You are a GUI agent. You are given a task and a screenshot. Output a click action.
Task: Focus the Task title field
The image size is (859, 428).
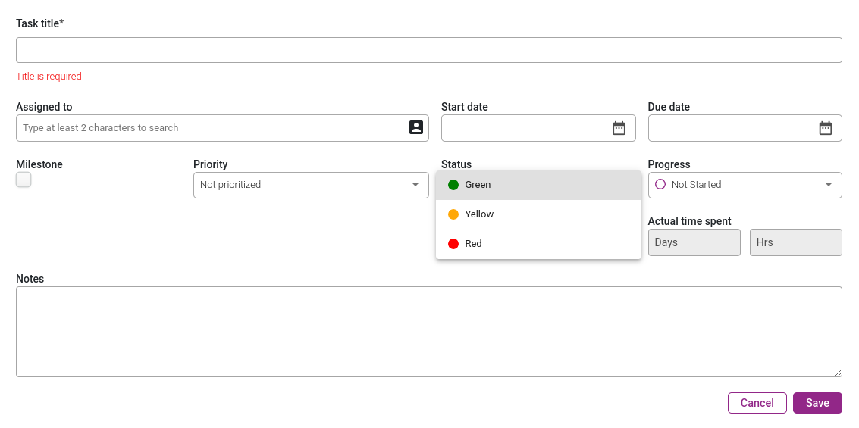pyautogui.click(x=429, y=50)
